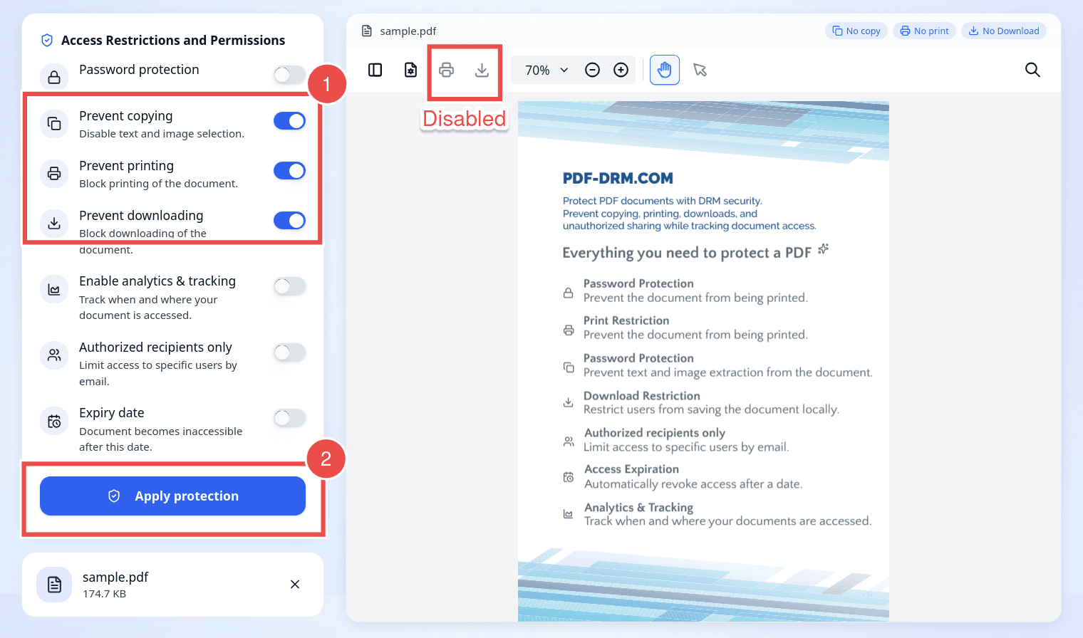
Task: Click the No Download badge
Action: (1004, 31)
